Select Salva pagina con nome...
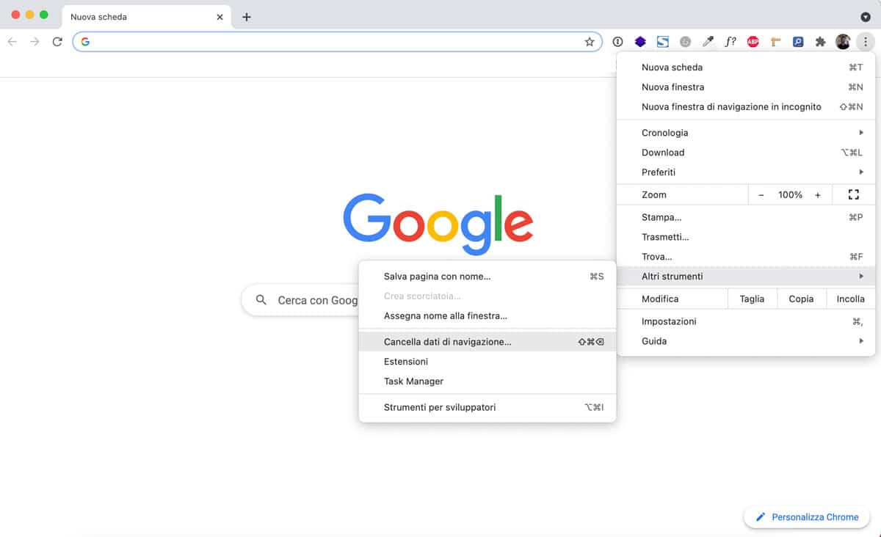 [x=487, y=277]
